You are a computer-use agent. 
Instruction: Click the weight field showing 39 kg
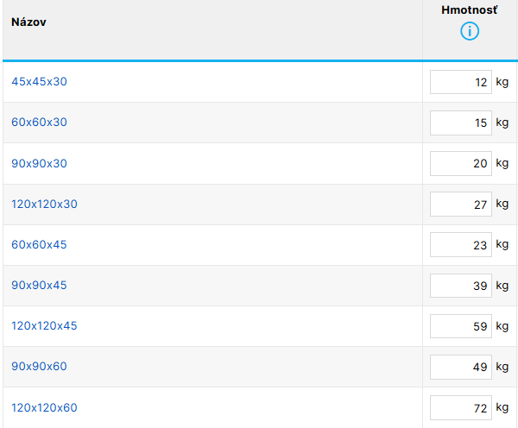(461, 286)
